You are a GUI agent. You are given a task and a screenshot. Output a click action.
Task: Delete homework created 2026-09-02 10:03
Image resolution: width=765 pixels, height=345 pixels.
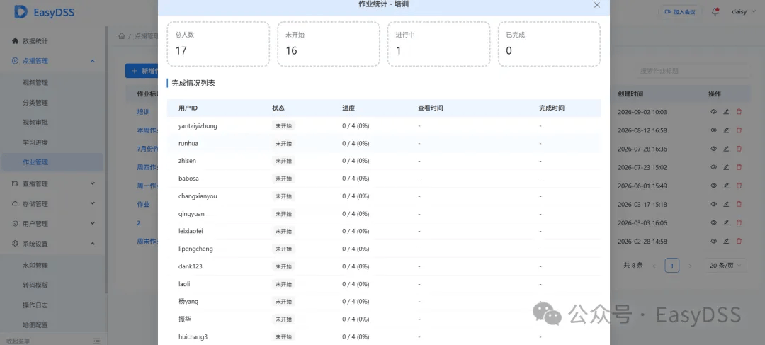tap(739, 112)
